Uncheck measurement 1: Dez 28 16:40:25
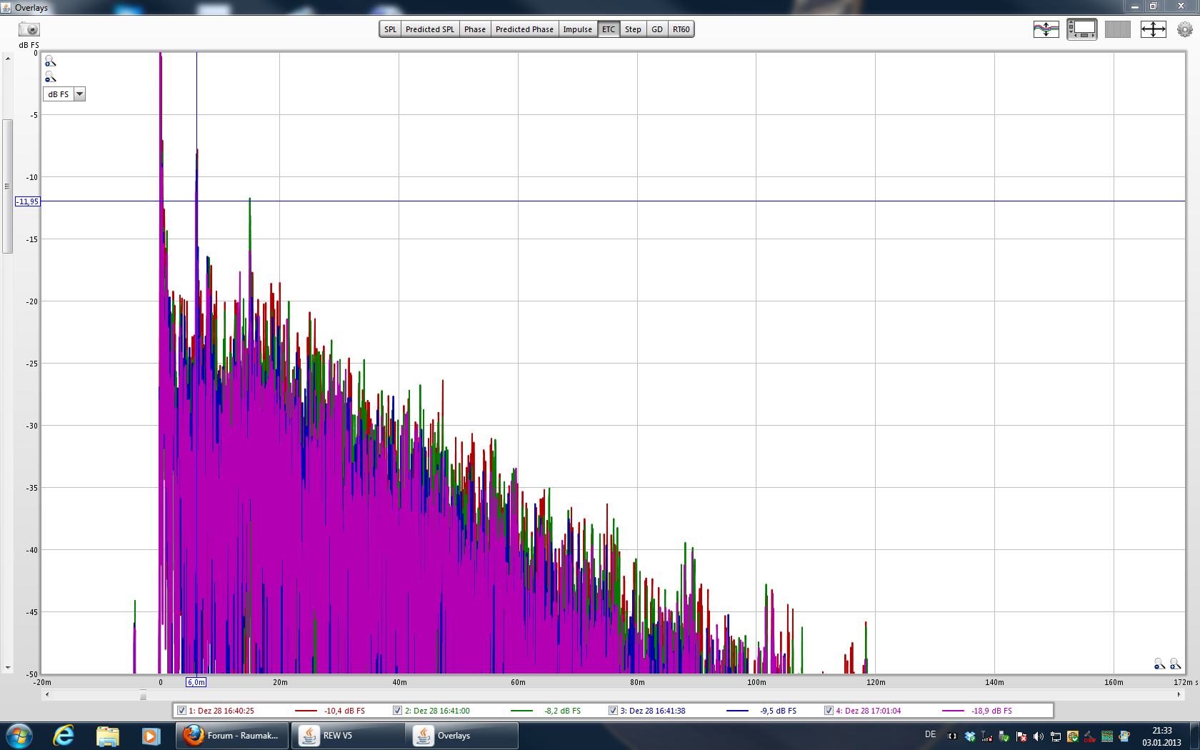This screenshot has height=750, width=1200. click(181, 711)
